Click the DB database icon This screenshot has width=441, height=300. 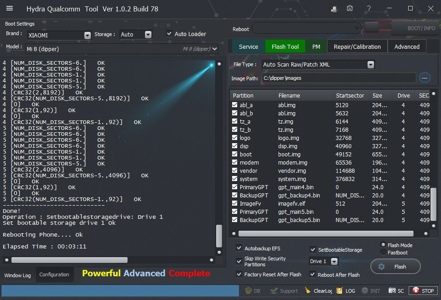tap(253, 291)
